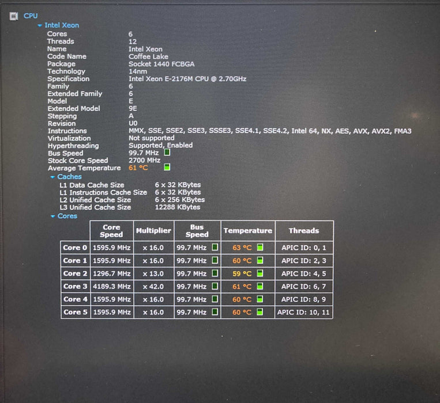Click the Core 2 row label
The image size is (440, 403).
[x=75, y=273]
